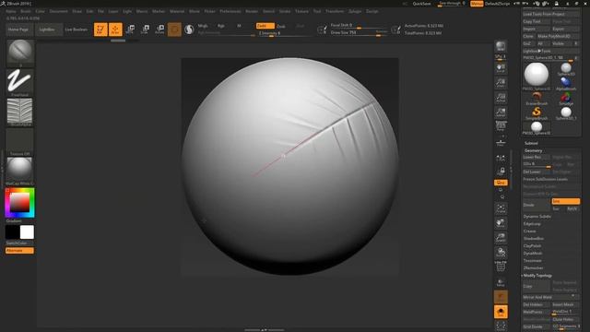Toggle the Alternate button
The height and width of the screenshot is (332, 590).
pos(19,250)
